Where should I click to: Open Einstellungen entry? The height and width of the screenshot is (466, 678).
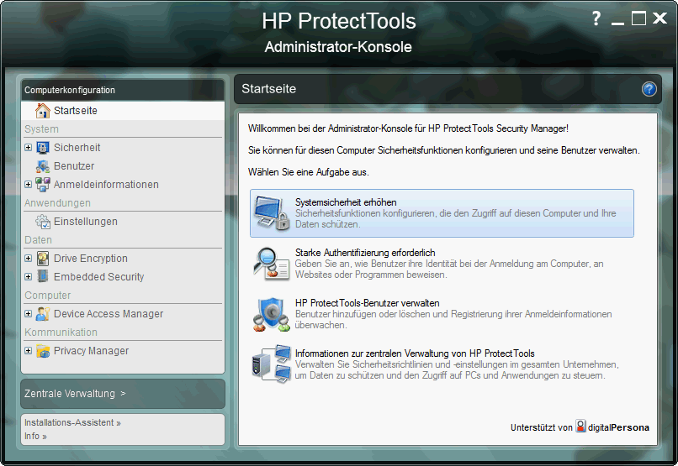click(x=86, y=222)
